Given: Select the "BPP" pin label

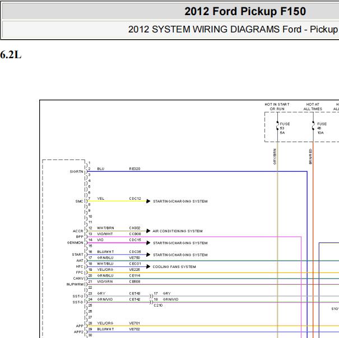Looking at the screenshot, I should coord(80,237).
